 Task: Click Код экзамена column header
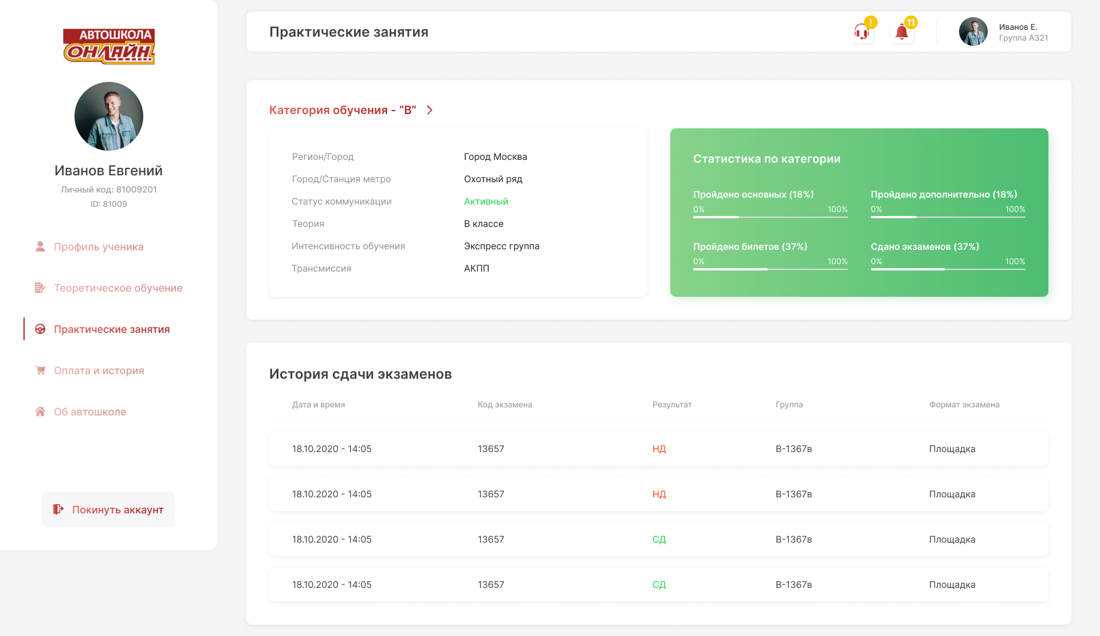point(505,405)
